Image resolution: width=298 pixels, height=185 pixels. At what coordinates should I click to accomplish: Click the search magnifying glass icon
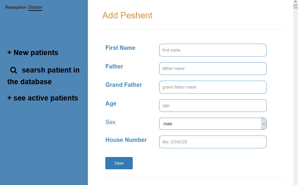pos(13,70)
